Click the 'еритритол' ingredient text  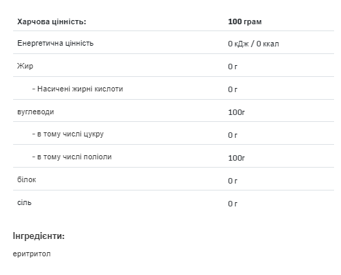click(32, 254)
